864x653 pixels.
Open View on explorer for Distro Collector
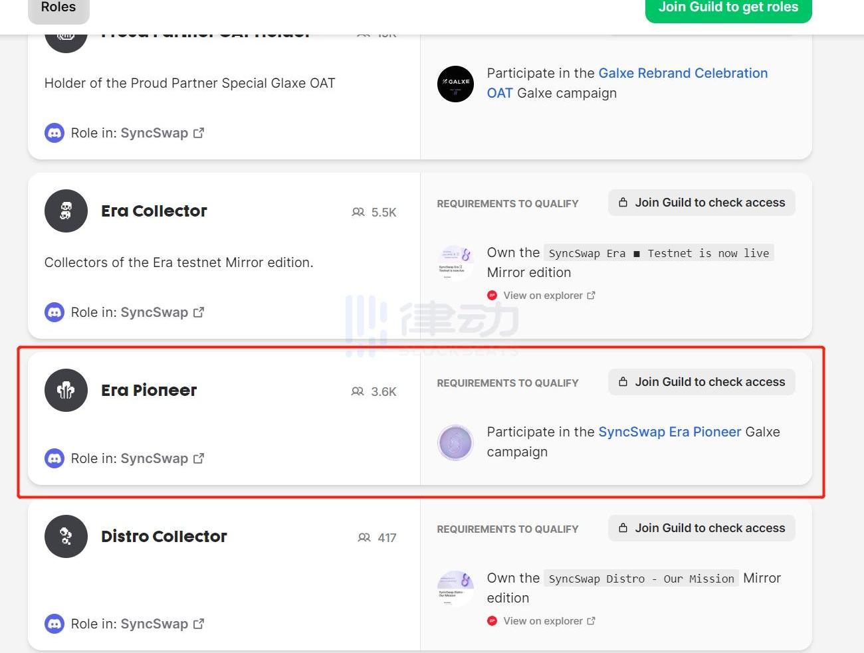[549, 621]
